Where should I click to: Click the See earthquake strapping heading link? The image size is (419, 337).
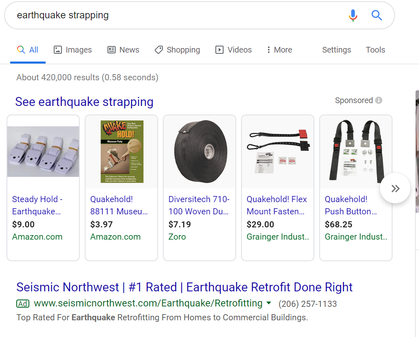coord(84,101)
